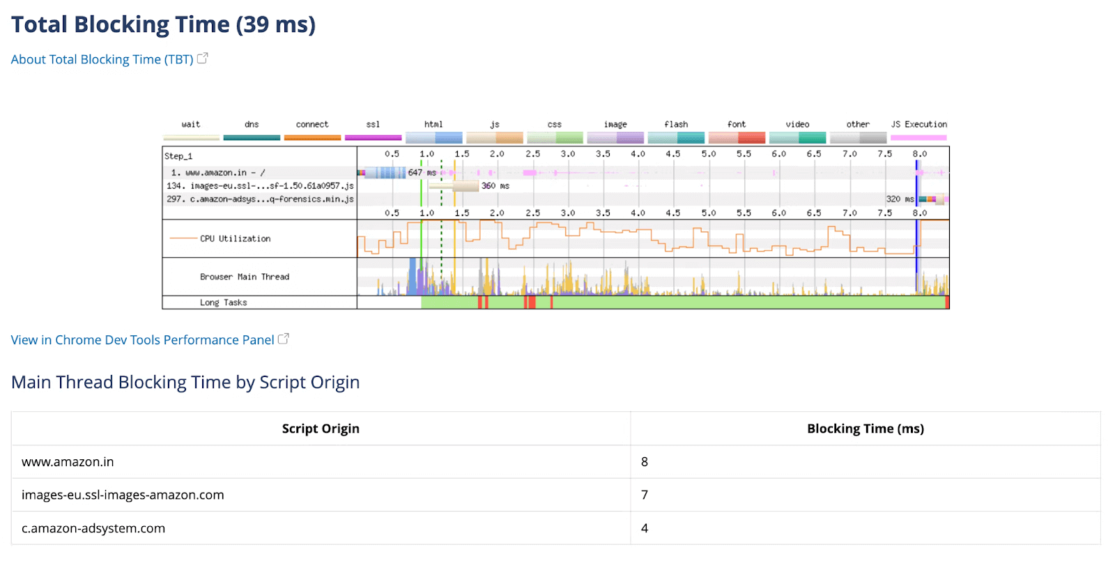Click external-link icon beside About TBT
This screenshot has width=1115, height=561.
pyautogui.click(x=203, y=59)
